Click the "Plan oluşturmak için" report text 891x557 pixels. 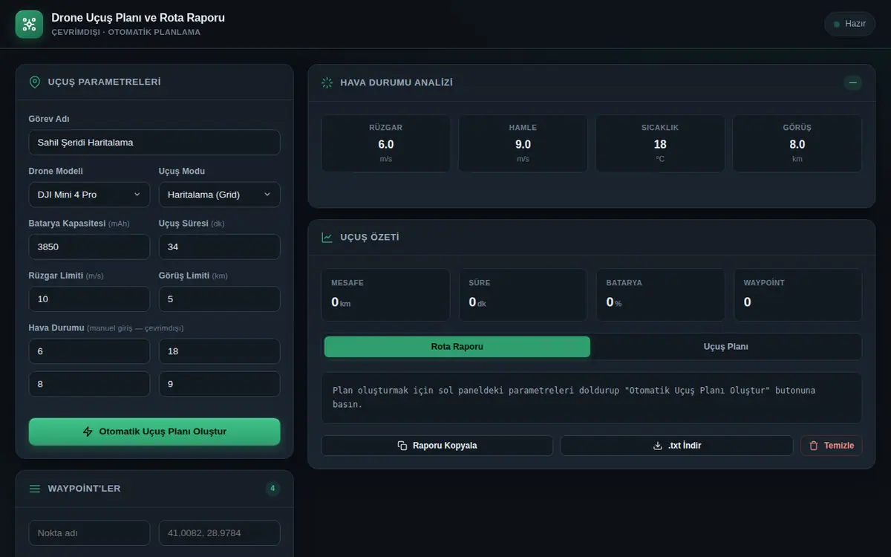click(574, 397)
